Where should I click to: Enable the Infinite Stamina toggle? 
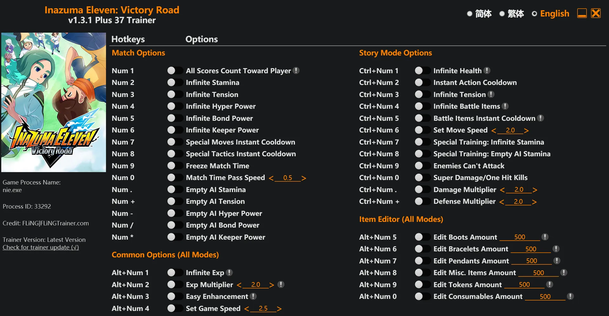175,83
